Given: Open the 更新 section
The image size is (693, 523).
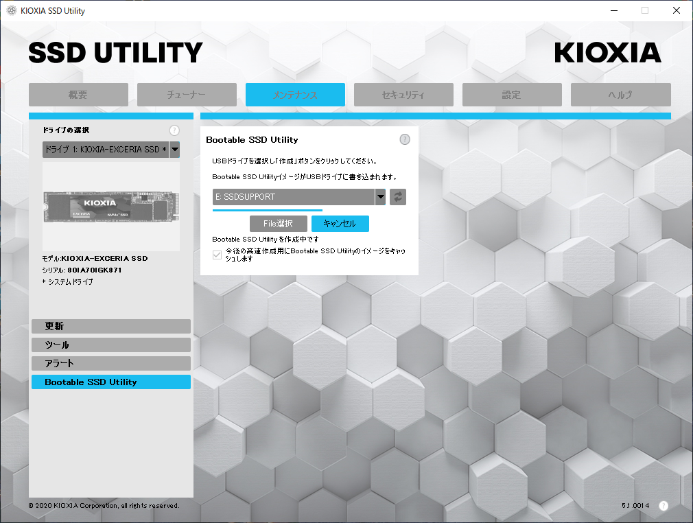Looking at the screenshot, I should [111, 326].
